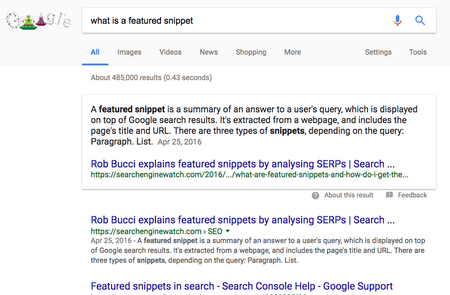Open the Shopping results tab
The height and width of the screenshot is (295, 450).
point(251,52)
